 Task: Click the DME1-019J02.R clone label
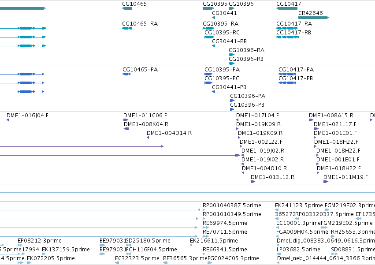tap(263, 151)
